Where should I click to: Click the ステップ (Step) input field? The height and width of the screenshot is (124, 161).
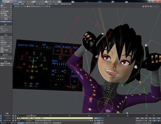[157, 123]
